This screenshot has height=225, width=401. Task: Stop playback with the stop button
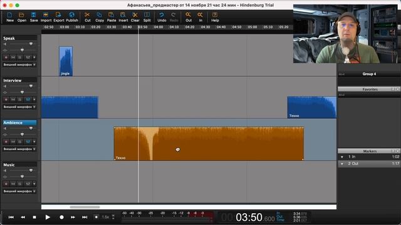34,217
